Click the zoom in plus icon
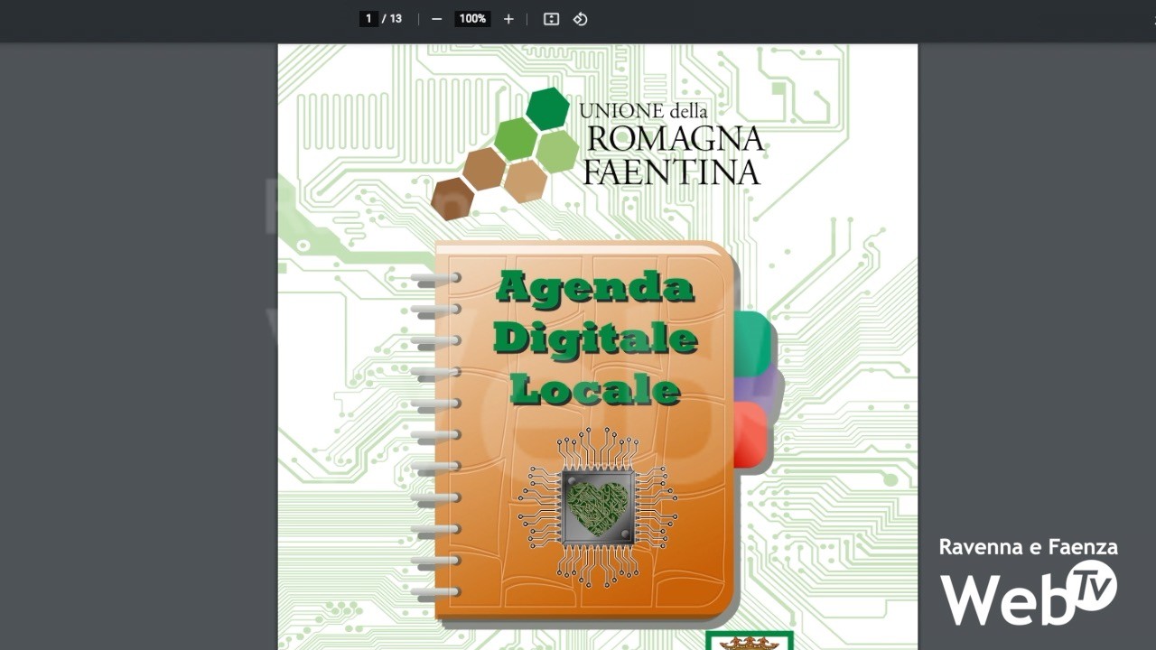The image size is (1156, 650). [508, 19]
